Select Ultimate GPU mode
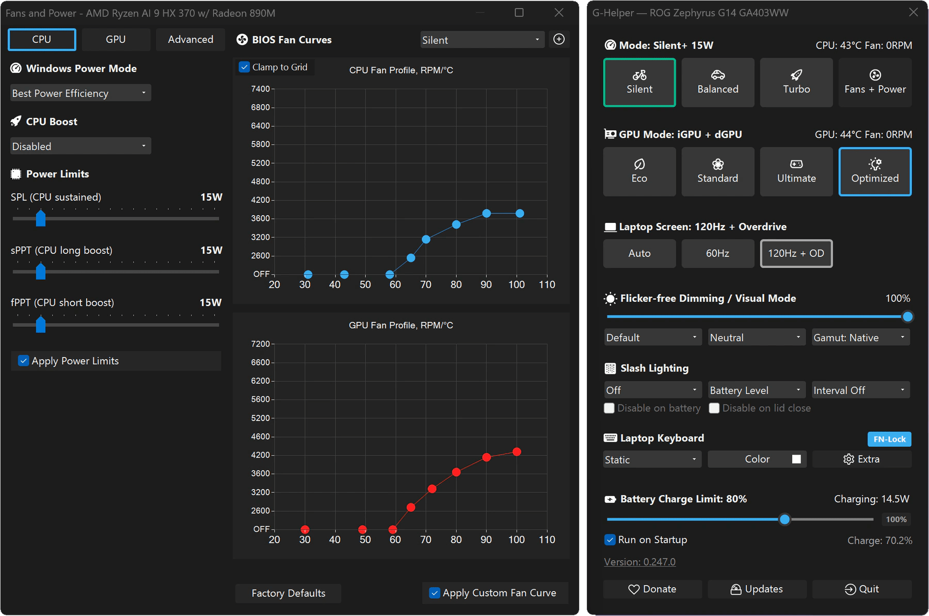The width and height of the screenshot is (929, 616). pyautogui.click(x=796, y=172)
